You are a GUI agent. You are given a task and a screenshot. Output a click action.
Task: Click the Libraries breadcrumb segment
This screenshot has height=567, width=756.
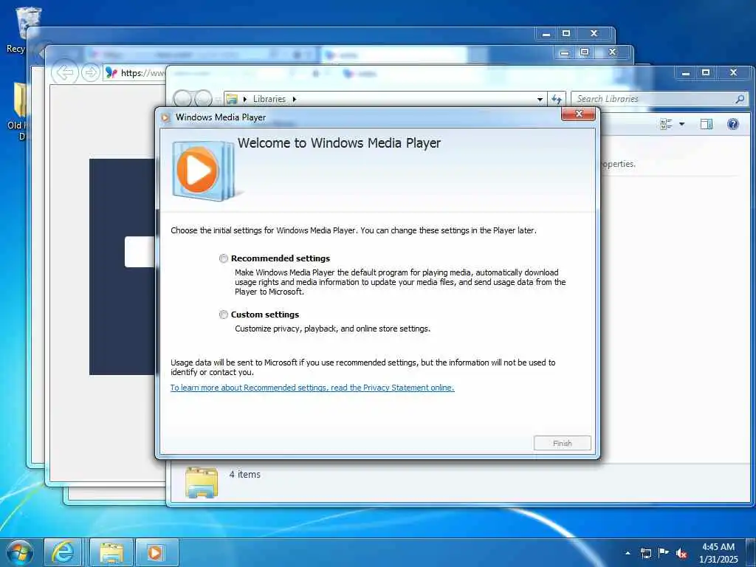[269, 99]
